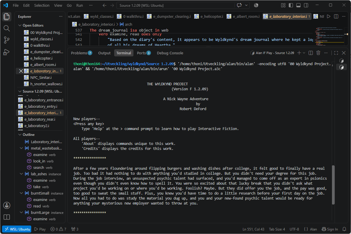Open the Run menu
351x234 pixels.
point(79,5)
